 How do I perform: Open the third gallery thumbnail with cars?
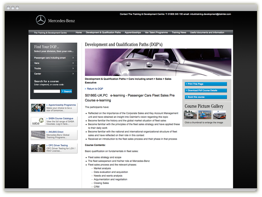click(219, 115)
